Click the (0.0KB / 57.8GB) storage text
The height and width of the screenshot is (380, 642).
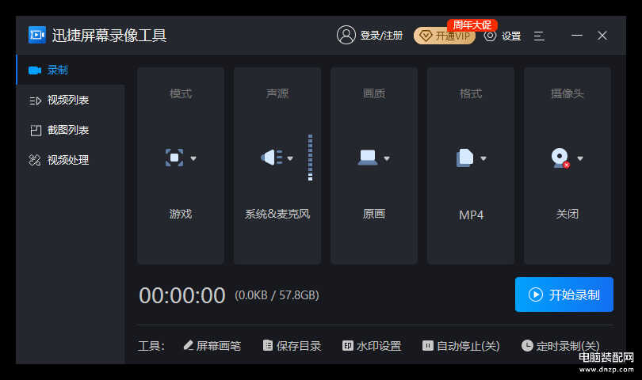pos(277,295)
